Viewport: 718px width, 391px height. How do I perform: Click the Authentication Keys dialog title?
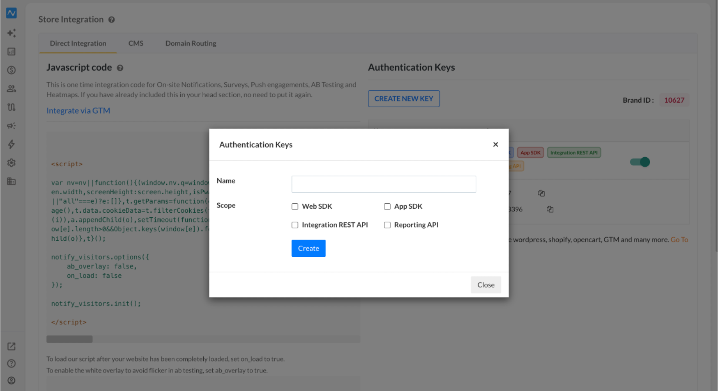pos(256,145)
